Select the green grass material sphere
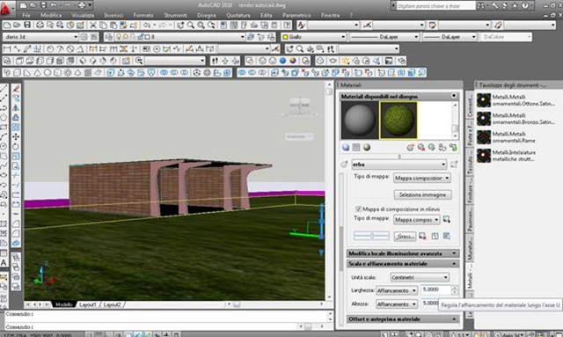563x337 pixels. [398, 120]
